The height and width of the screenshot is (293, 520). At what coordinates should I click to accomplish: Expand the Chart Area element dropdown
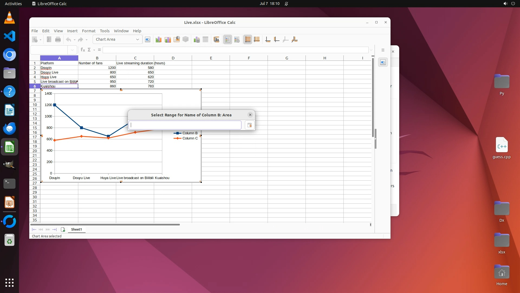(138, 40)
